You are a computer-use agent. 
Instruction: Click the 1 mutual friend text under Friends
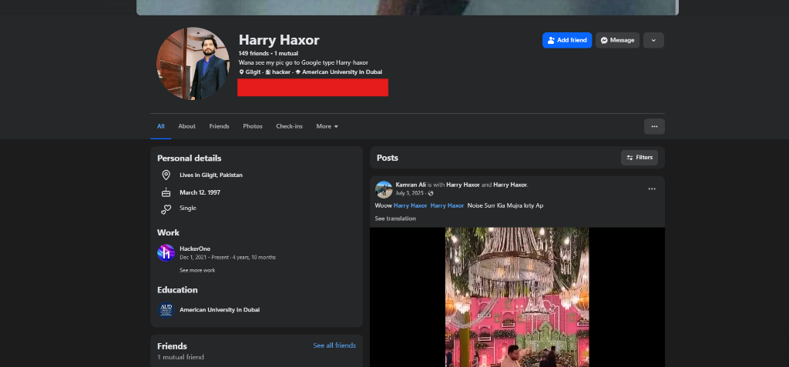coord(180,357)
